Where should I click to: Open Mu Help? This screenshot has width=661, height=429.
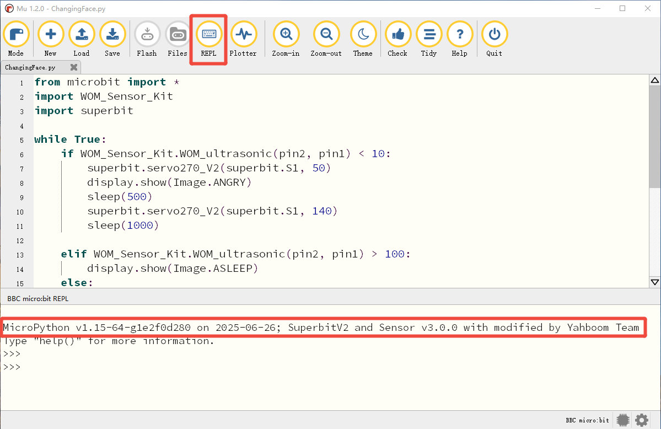coord(459,39)
